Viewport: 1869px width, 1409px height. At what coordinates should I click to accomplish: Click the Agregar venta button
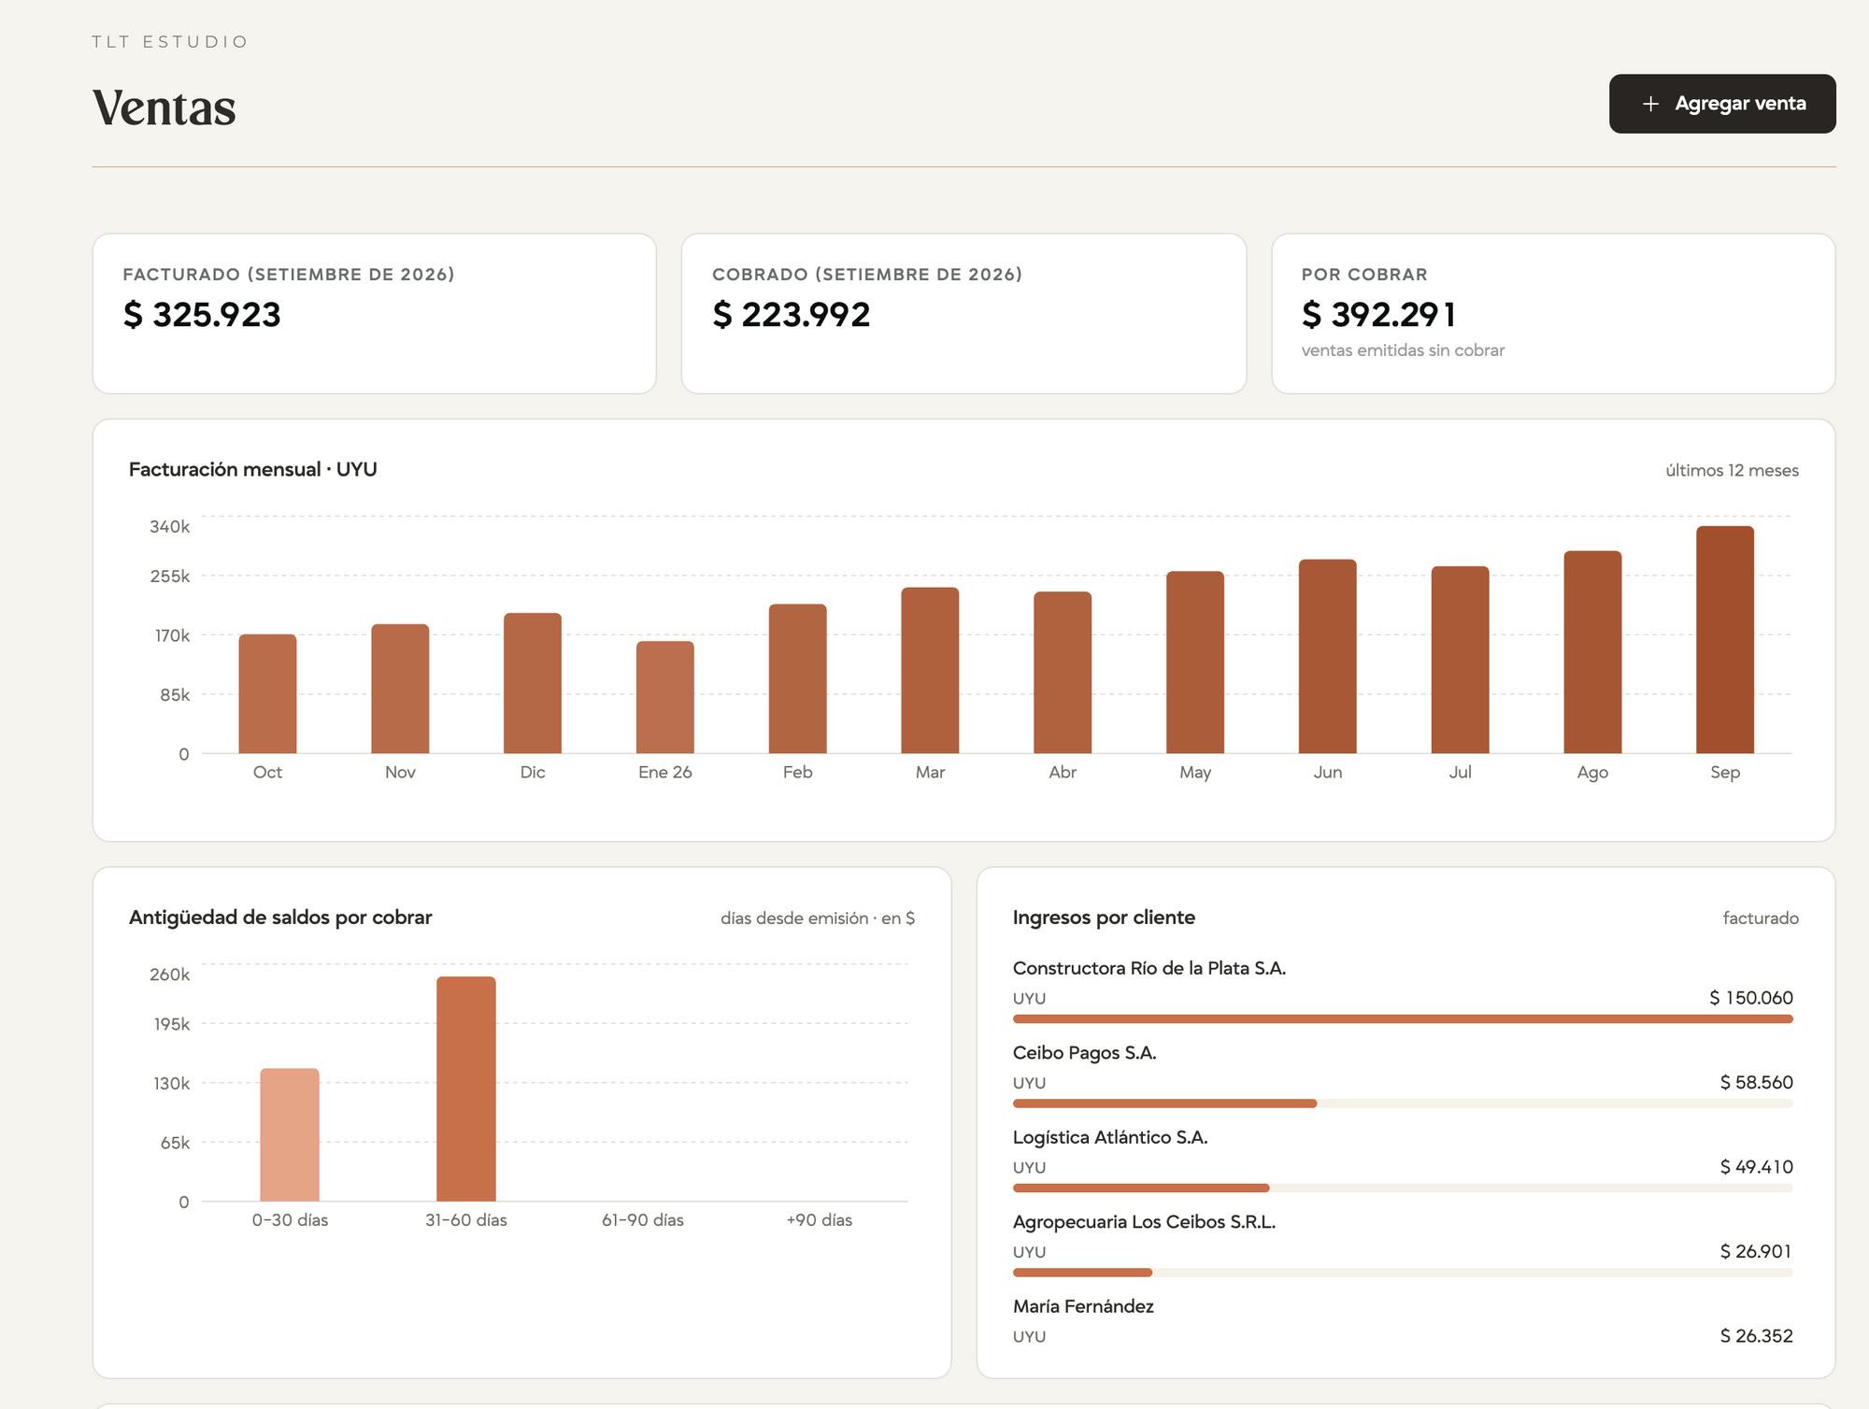[x=1721, y=104]
